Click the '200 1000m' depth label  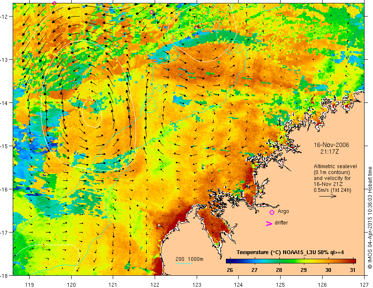click(189, 259)
